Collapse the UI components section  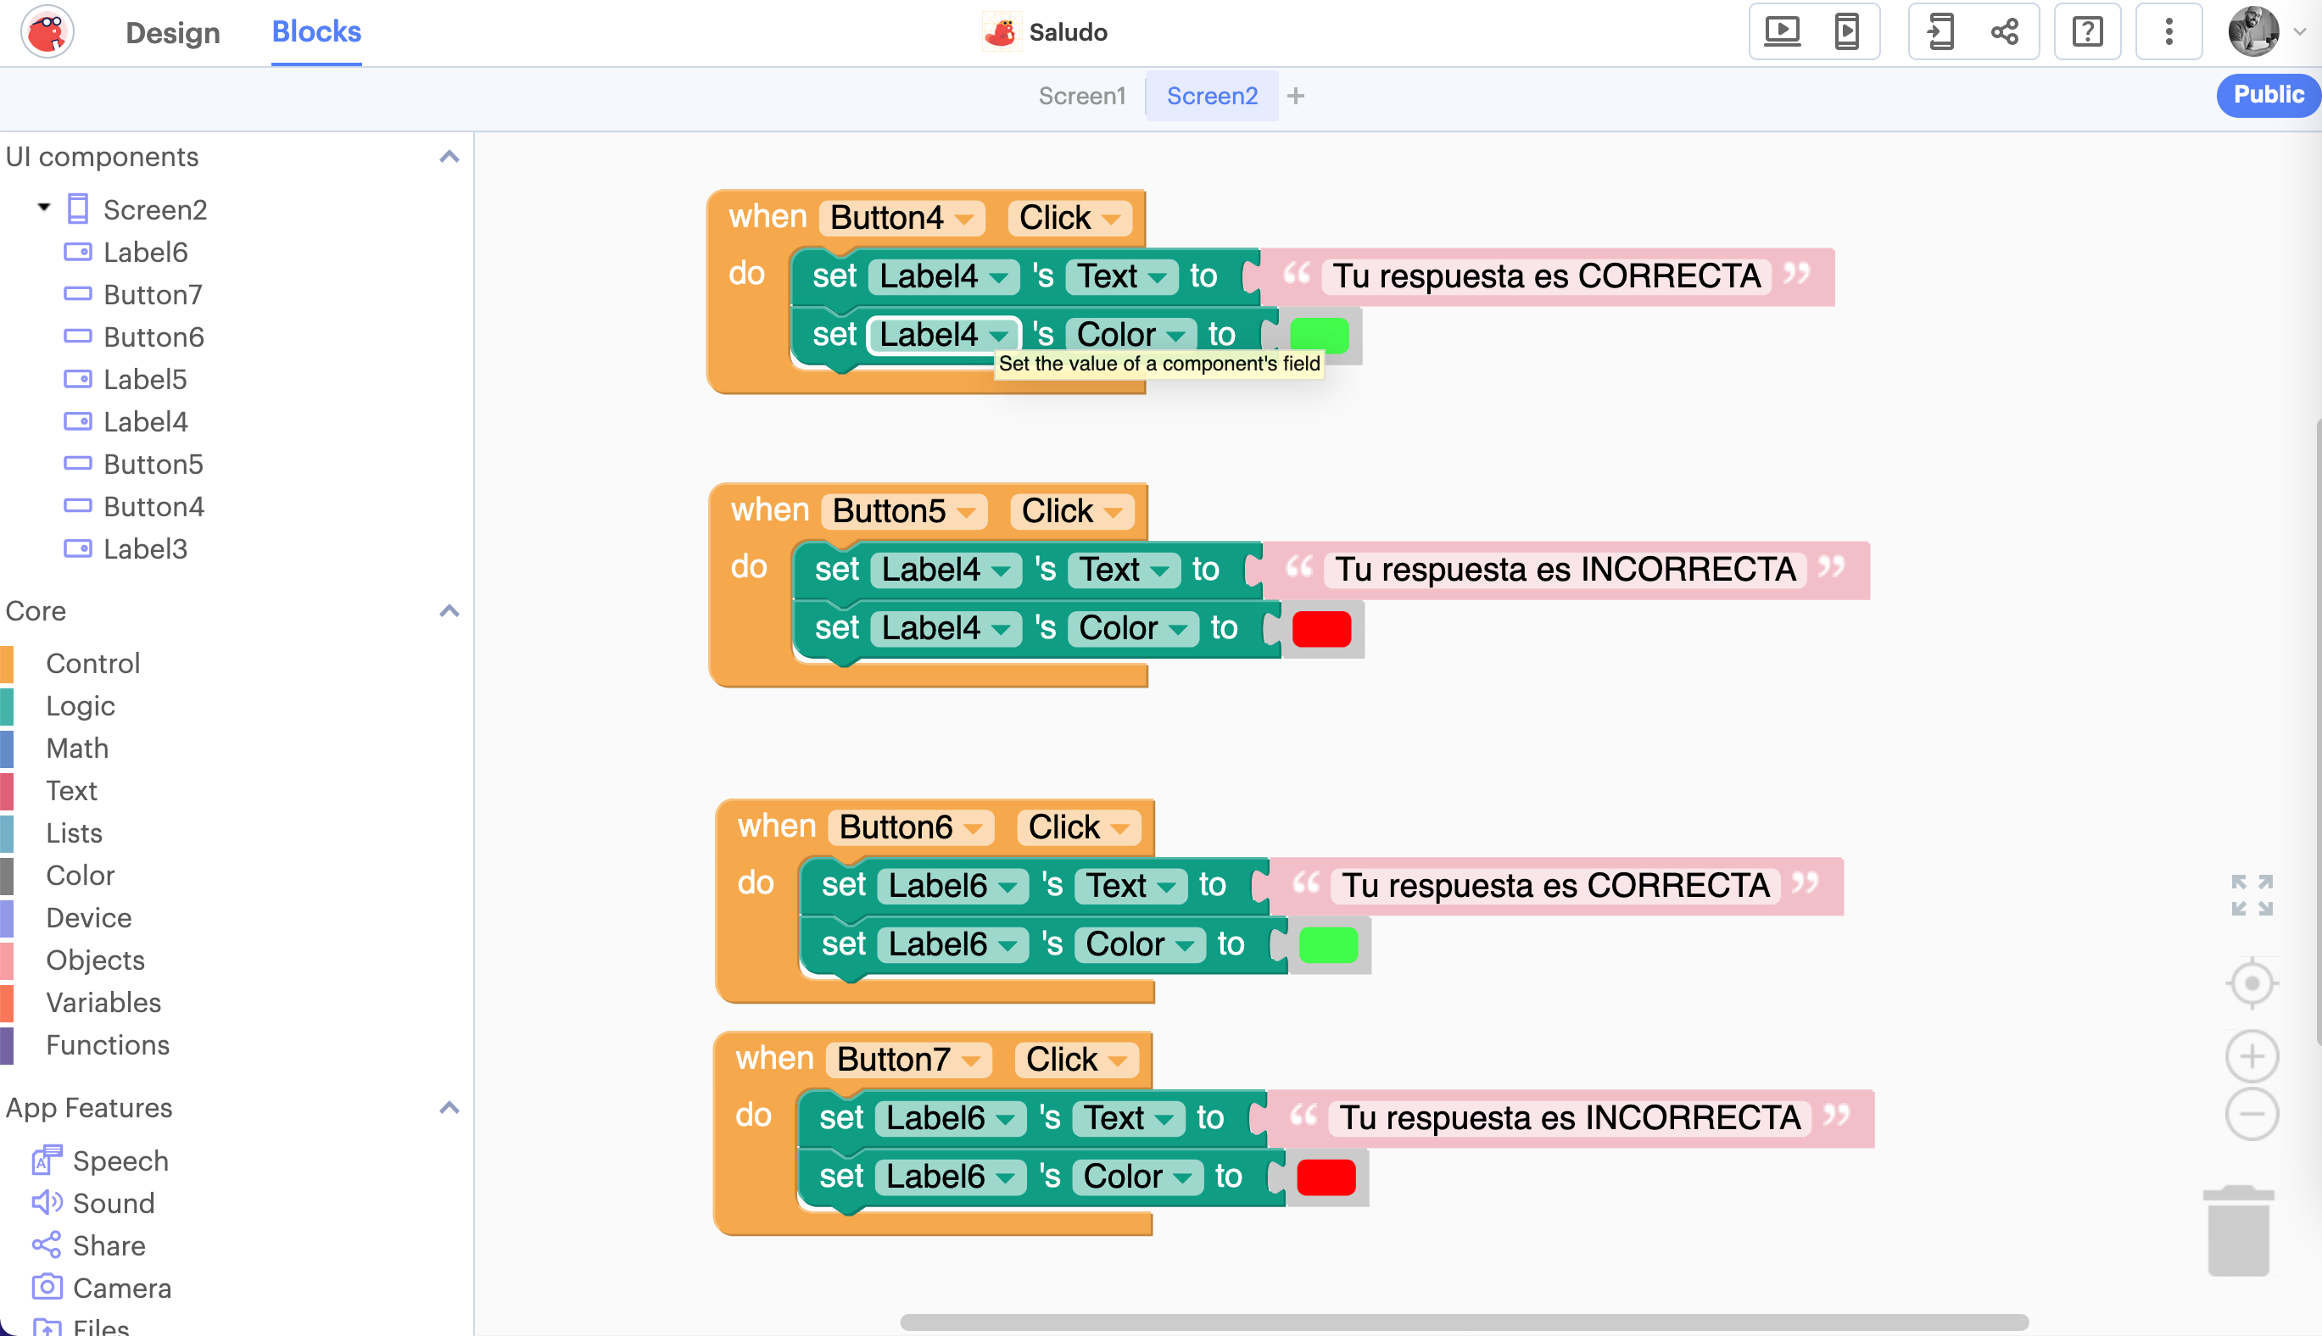click(x=449, y=157)
